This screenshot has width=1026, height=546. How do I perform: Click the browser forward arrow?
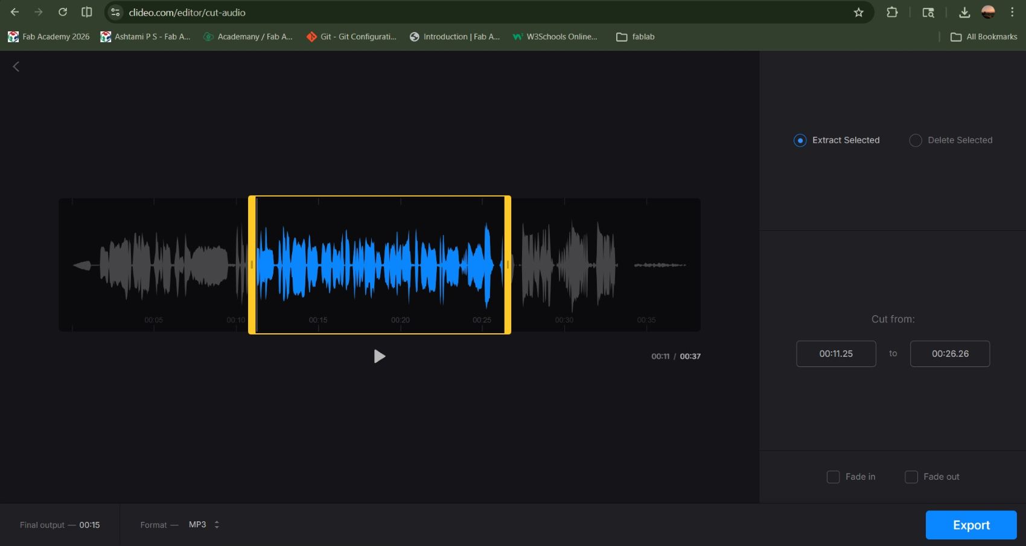pyautogui.click(x=39, y=12)
